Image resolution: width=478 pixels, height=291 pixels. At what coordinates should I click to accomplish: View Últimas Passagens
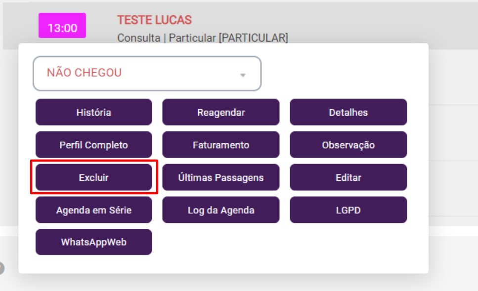coord(221,177)
